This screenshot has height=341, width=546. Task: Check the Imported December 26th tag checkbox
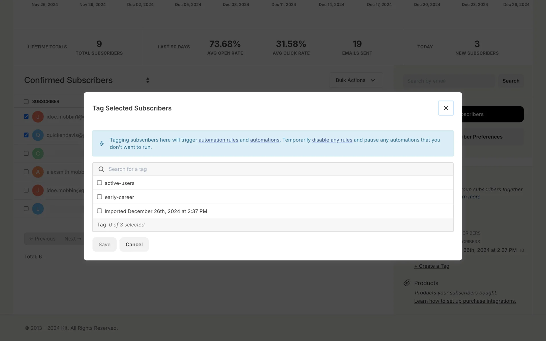(100, 211)
